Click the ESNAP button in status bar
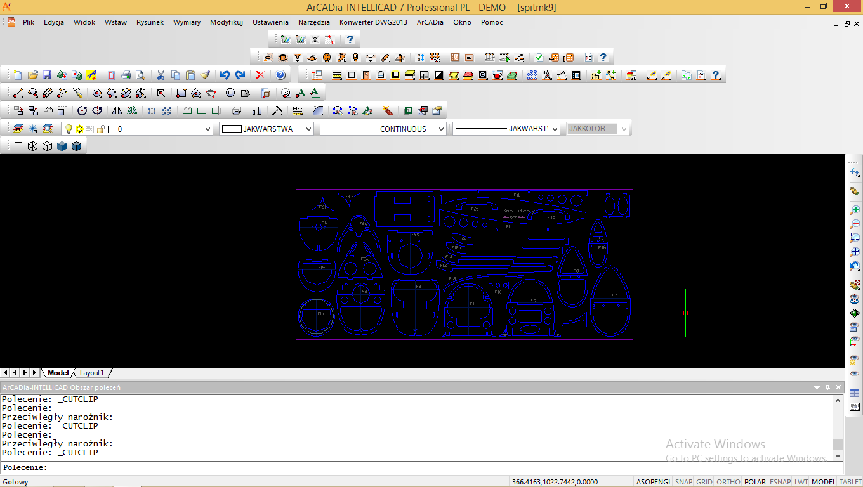The width and height of the screenshot is (863, 487). pyautogui.click(x=780, y=482)
